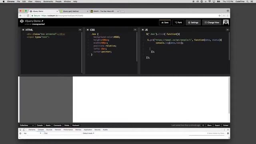Open DevTools Elements tab
This screenshot has width=256, height=144.
[x=32, y=130]
